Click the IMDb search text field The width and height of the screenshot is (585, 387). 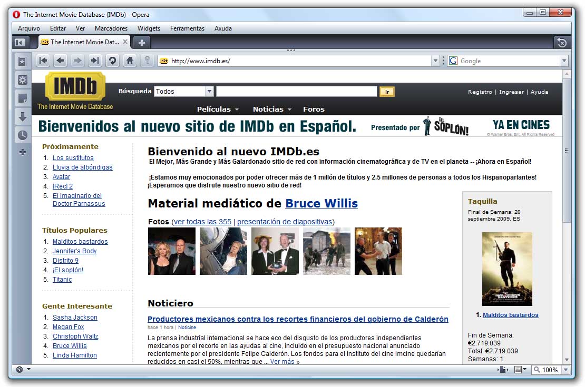pyautogui.click(x=297, y=91)
